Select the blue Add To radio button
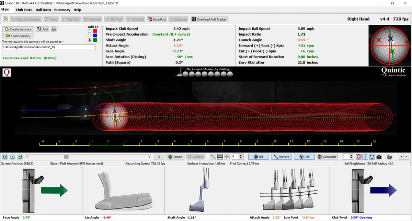The width and height of the screenshot is (412, 221). click(90, 35)
